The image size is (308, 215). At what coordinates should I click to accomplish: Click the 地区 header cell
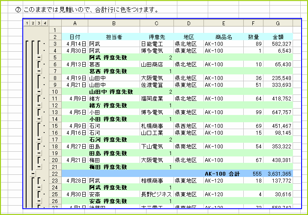(188, 37)
